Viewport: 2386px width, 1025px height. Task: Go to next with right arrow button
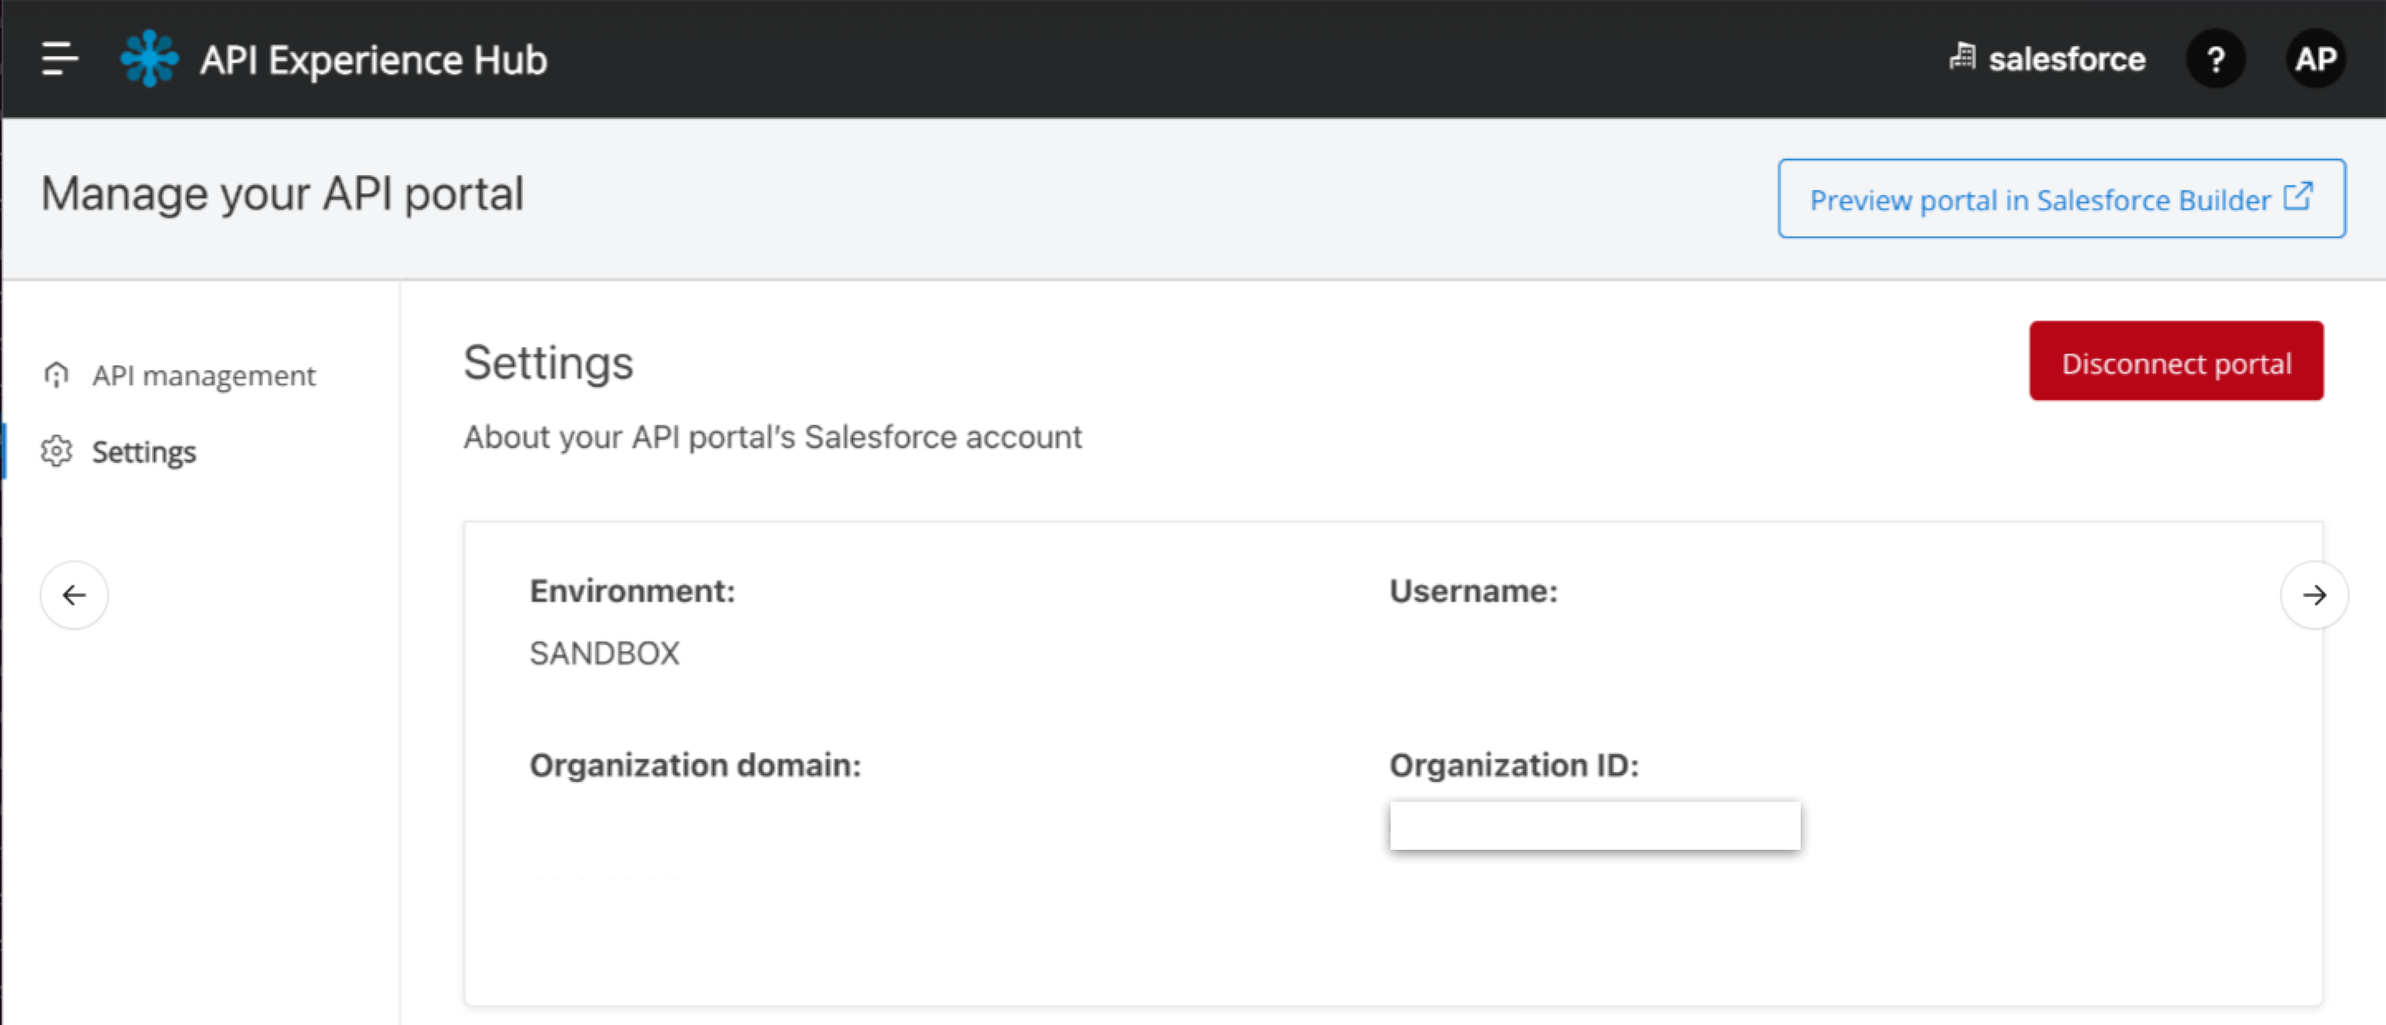click(2314, 595)
